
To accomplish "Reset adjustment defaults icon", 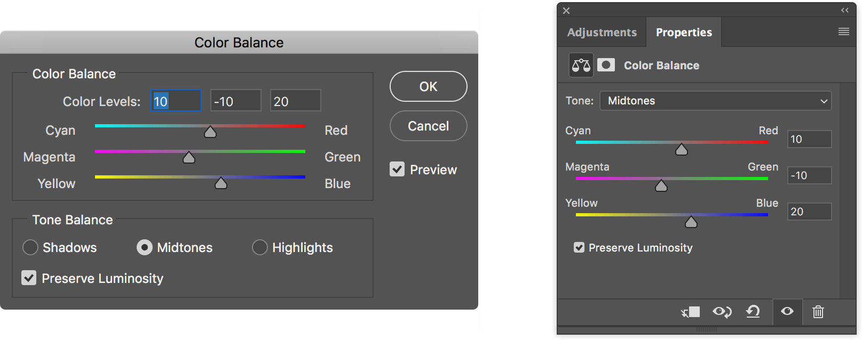I will (x=753, y=311).
